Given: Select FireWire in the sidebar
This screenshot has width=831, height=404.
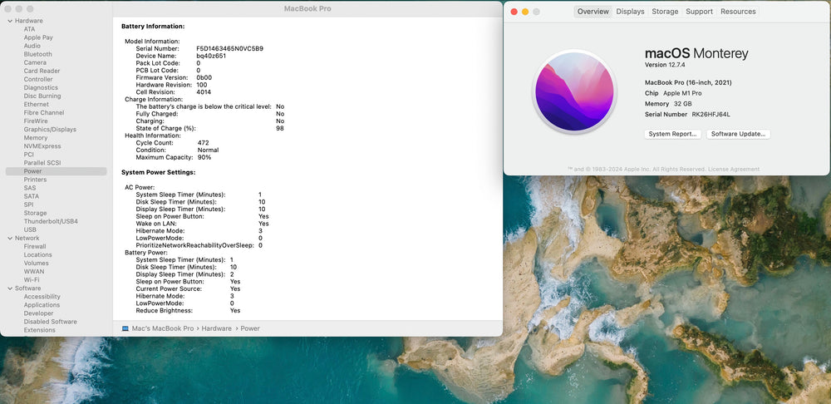Looking at the screenshot, I should 36,121.
